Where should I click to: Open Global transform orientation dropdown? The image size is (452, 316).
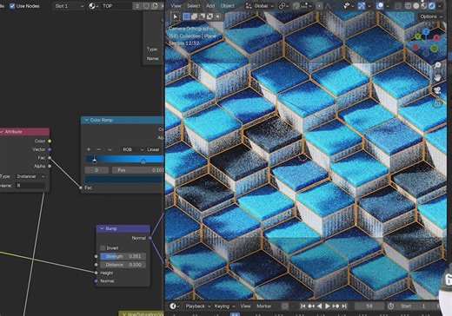click(x=260, y=6)
